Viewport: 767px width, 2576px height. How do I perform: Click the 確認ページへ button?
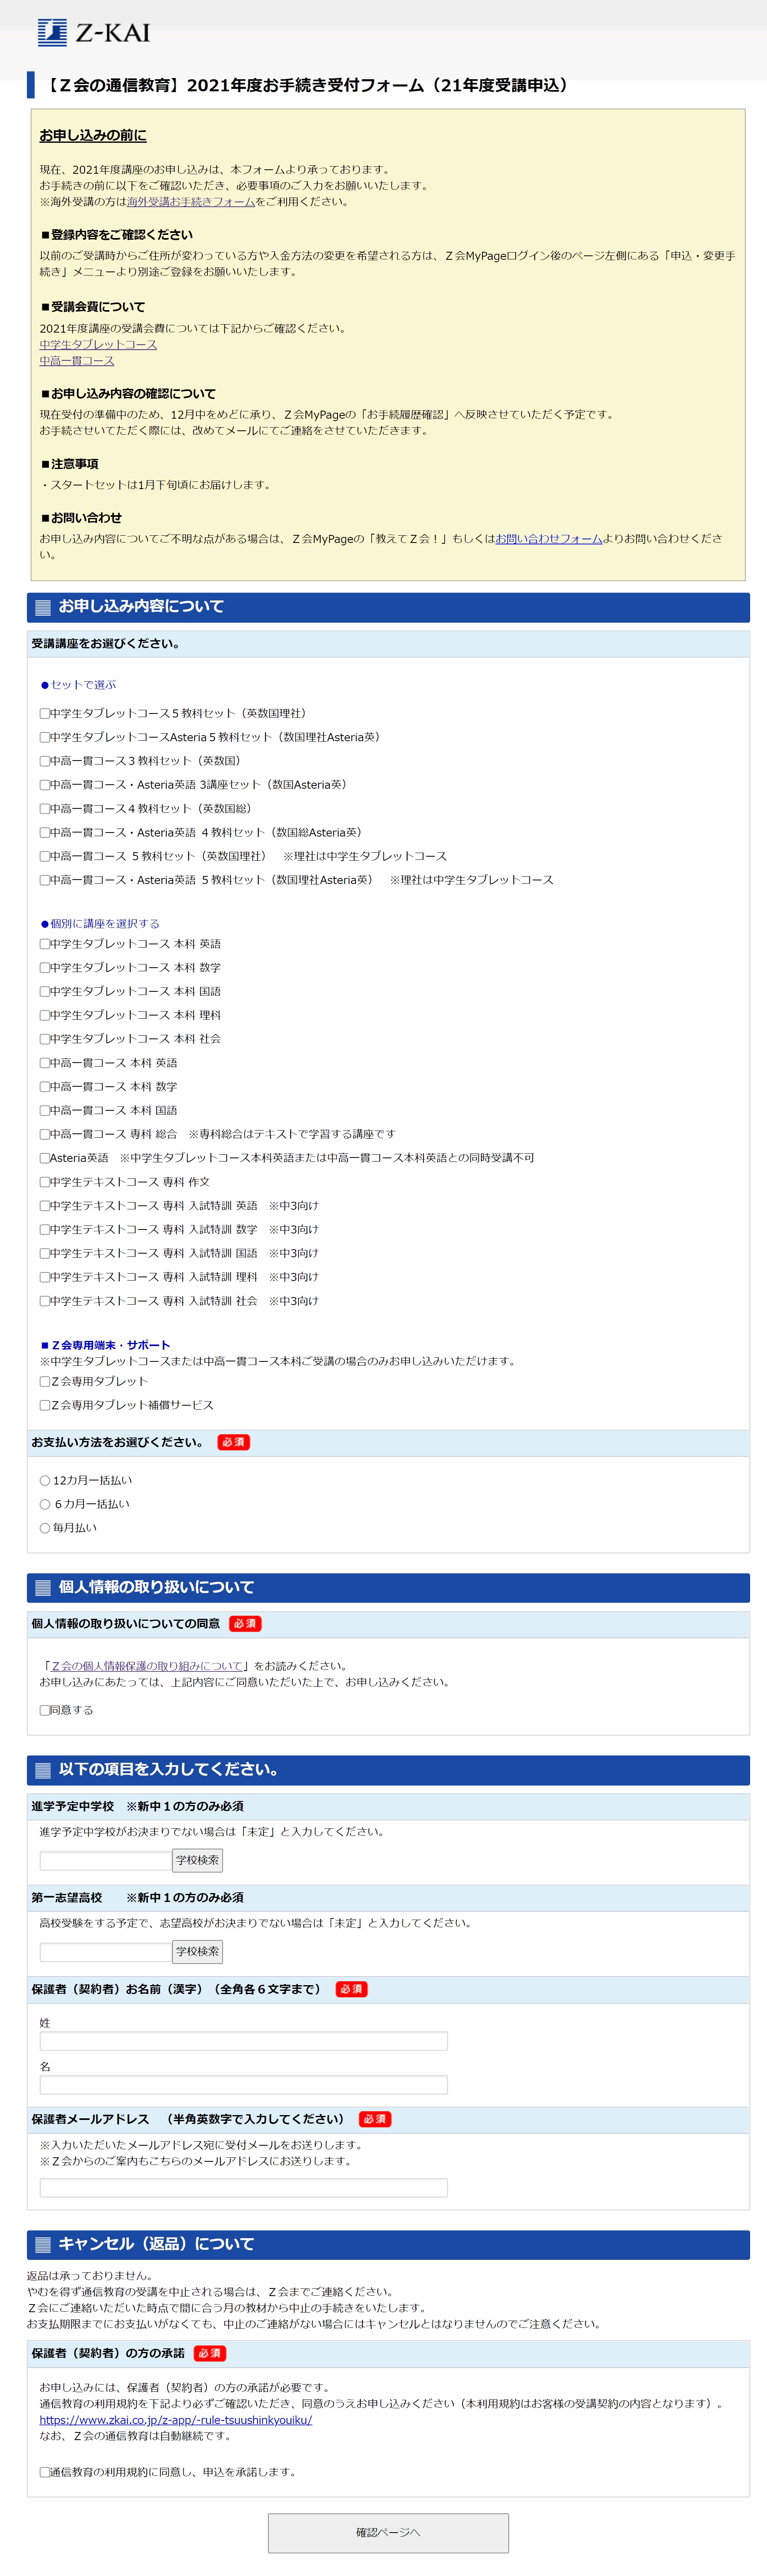click(x=389, y=2533)
